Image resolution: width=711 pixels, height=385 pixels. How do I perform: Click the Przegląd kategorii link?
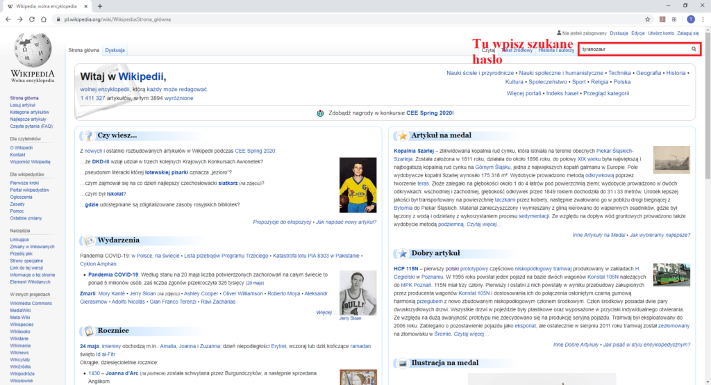(x=606, y=94)
